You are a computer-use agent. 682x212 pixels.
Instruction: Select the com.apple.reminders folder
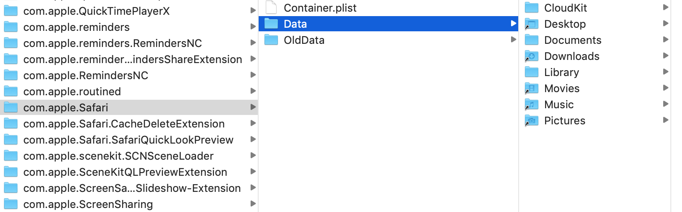[76, 27]
